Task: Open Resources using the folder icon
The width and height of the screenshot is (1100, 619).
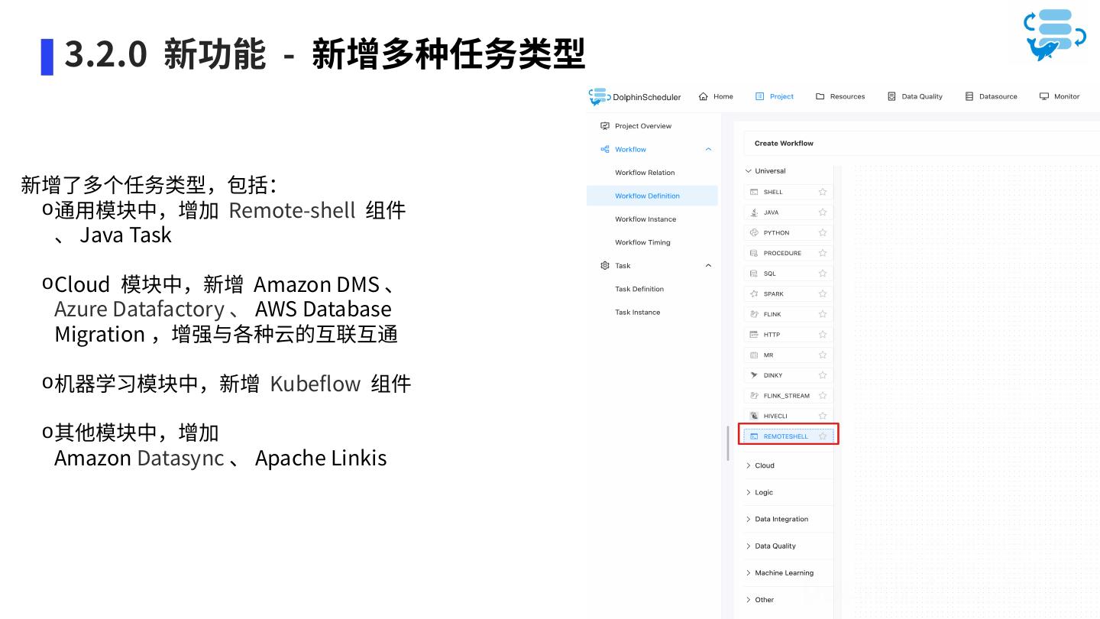Action: click(820, 97)
